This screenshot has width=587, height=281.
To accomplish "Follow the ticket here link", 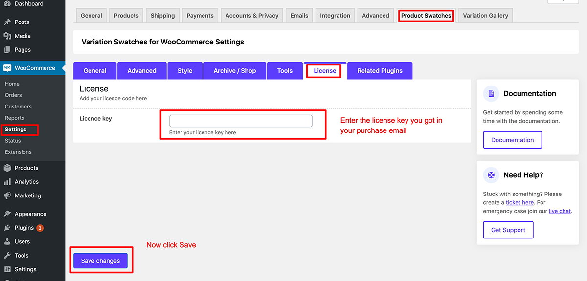I will pos(519,202).
